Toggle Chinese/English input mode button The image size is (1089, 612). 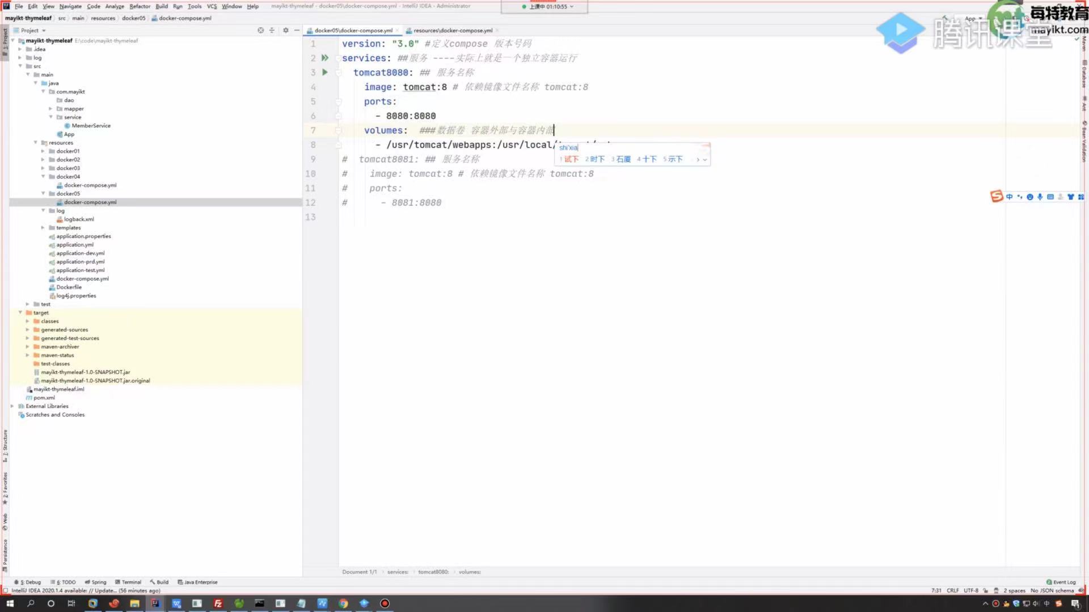[1010, 197]
